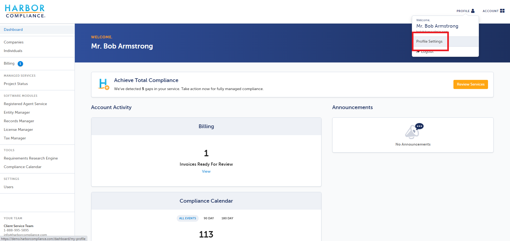Click the ACCOUNT label in header

(x=490, y=11)
